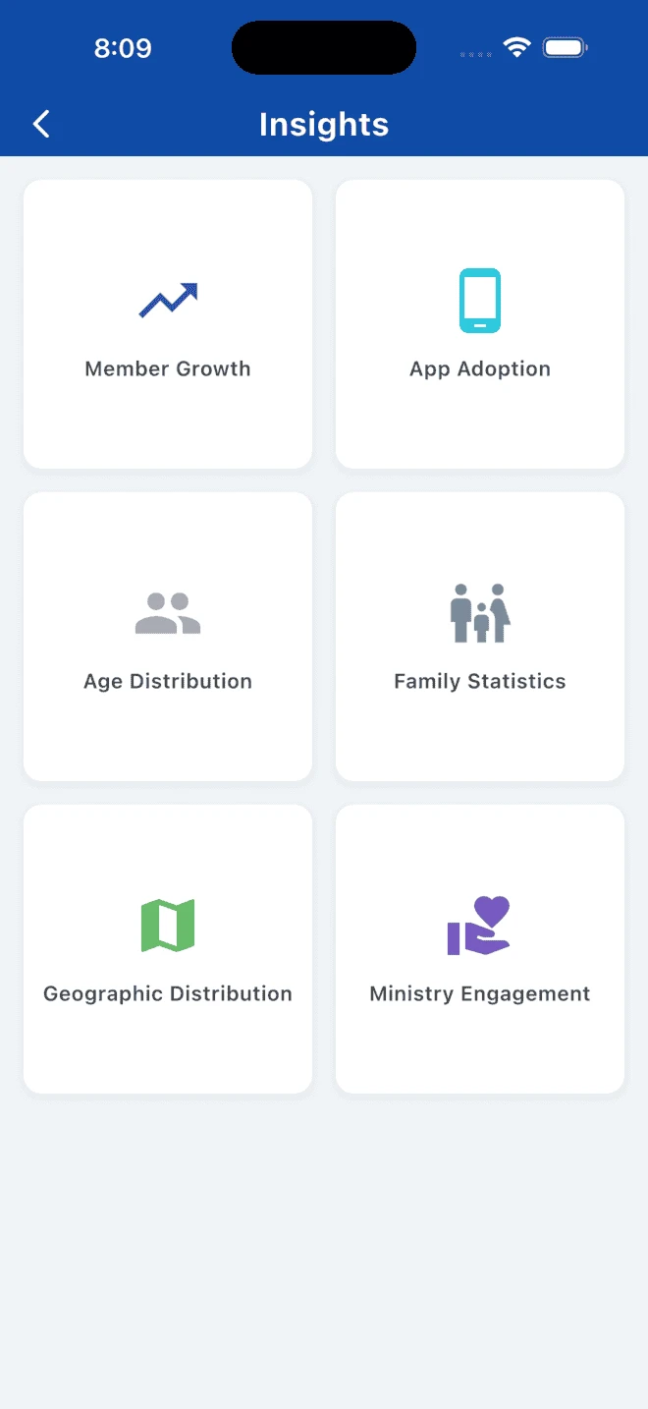The height and width of the screenshot is (1409, 648).
Task: Open the Age Distribution report
Action: 167,637
